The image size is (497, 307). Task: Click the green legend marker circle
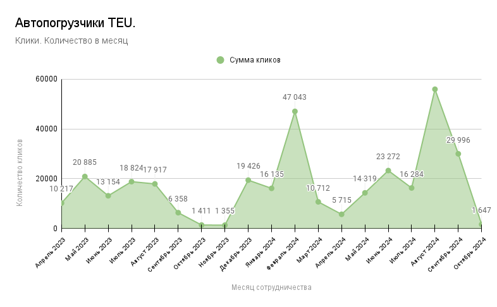point(221,60)
